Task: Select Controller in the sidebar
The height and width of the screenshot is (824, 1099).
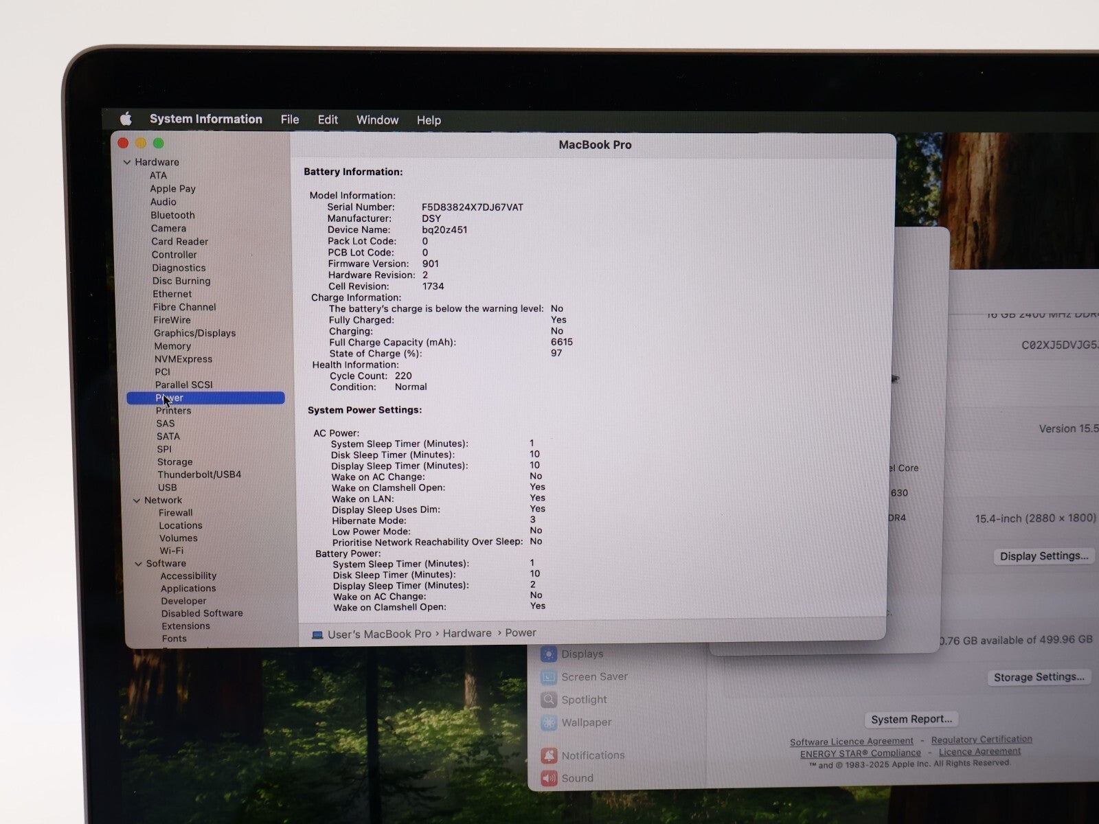Action: point(174,255)
